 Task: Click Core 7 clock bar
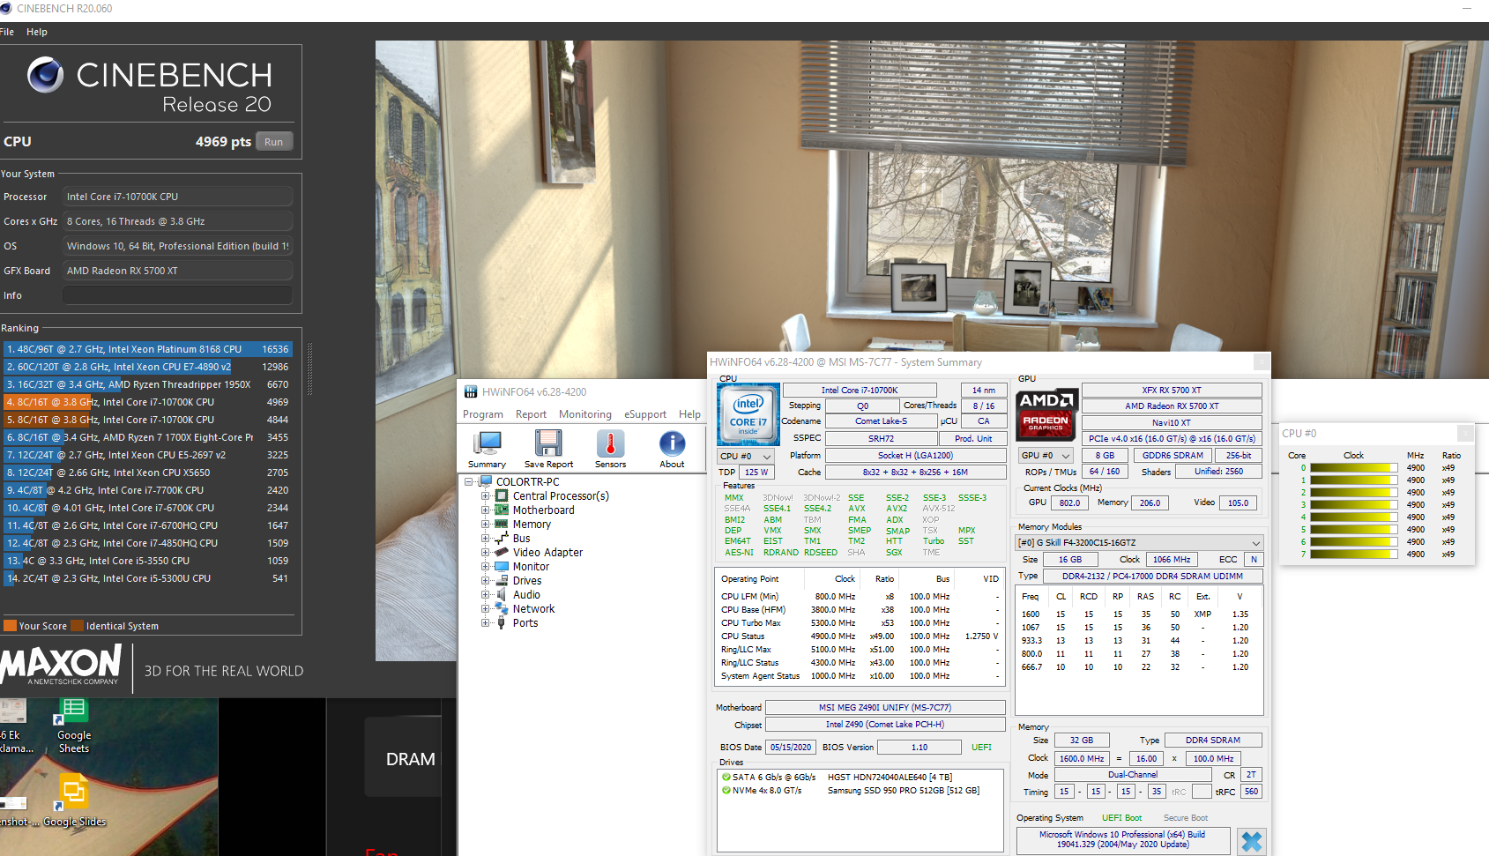(x=1354, y=555)
